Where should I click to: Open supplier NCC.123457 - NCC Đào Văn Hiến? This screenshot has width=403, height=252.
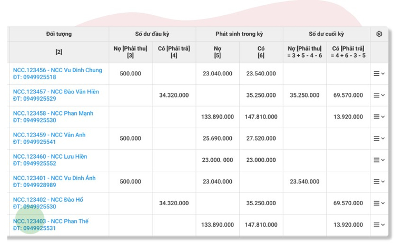pyautogui.click(x=56, y=92)
